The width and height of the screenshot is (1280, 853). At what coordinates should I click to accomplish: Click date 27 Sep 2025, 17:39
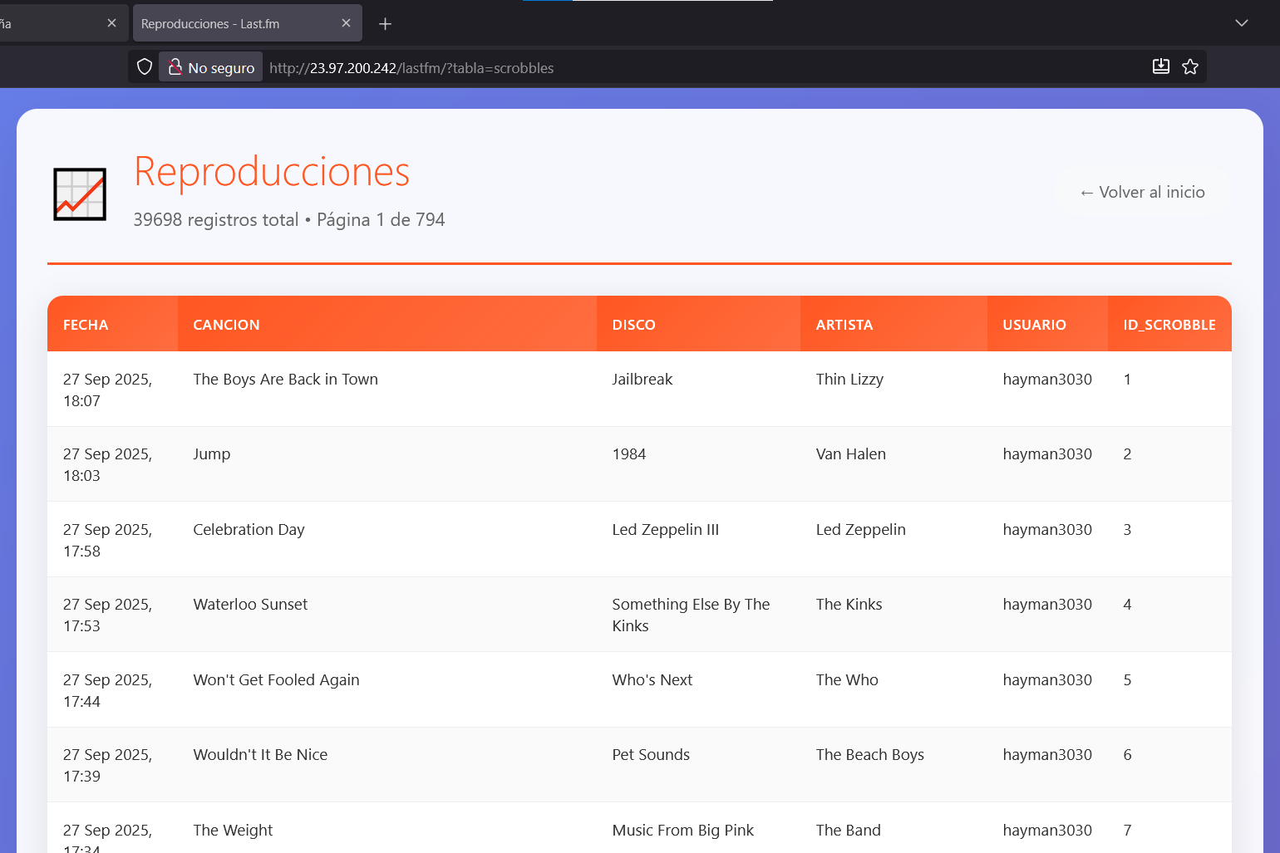107,766
